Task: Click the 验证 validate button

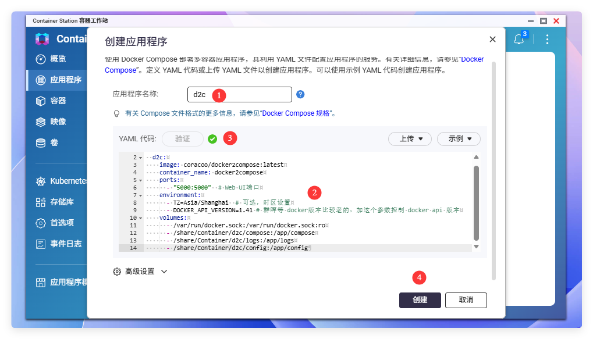Action: click(182, 139)
